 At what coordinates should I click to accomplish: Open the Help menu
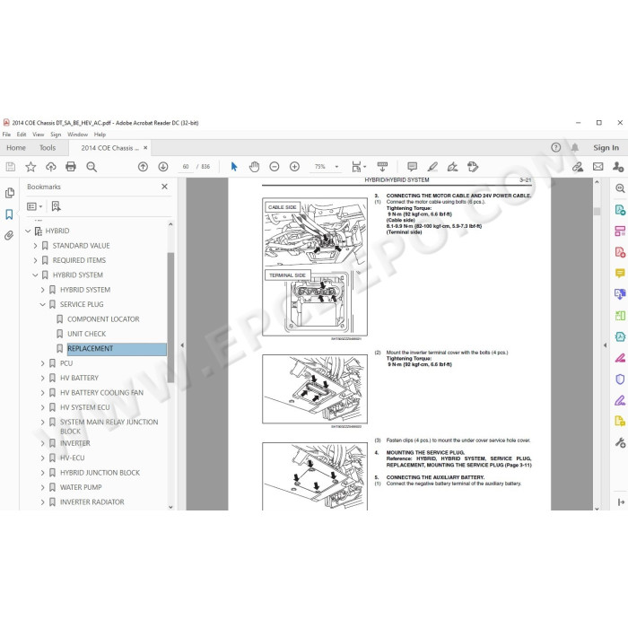pyautogui.click(x=100, y=135)
